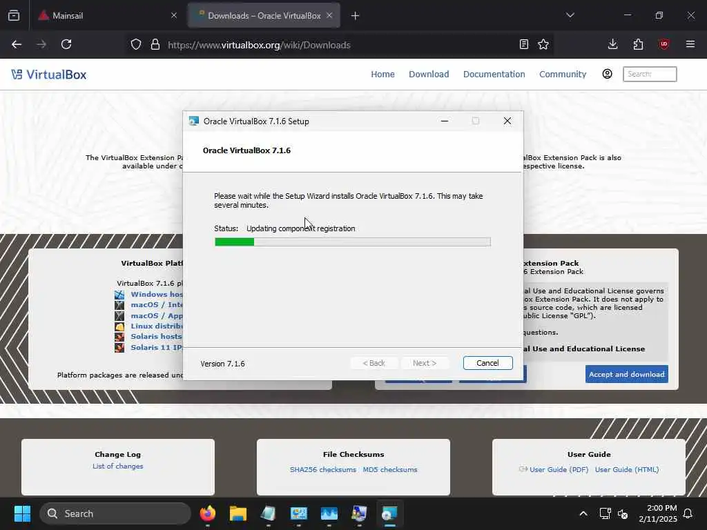This screenshot has width=707, height=530.
Task: Open the Home menu item
Action: [382, 74]
